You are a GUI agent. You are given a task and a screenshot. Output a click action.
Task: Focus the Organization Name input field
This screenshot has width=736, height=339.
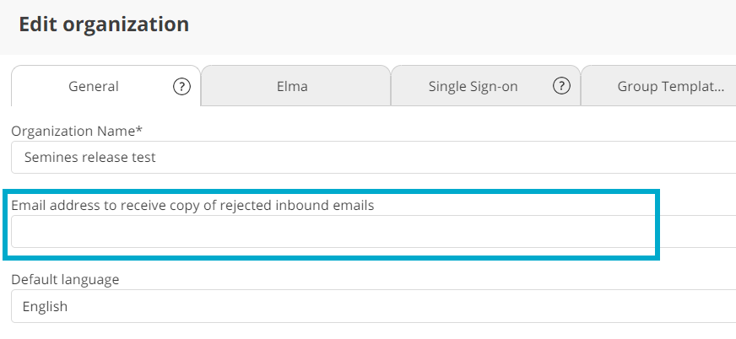point(371,157)
